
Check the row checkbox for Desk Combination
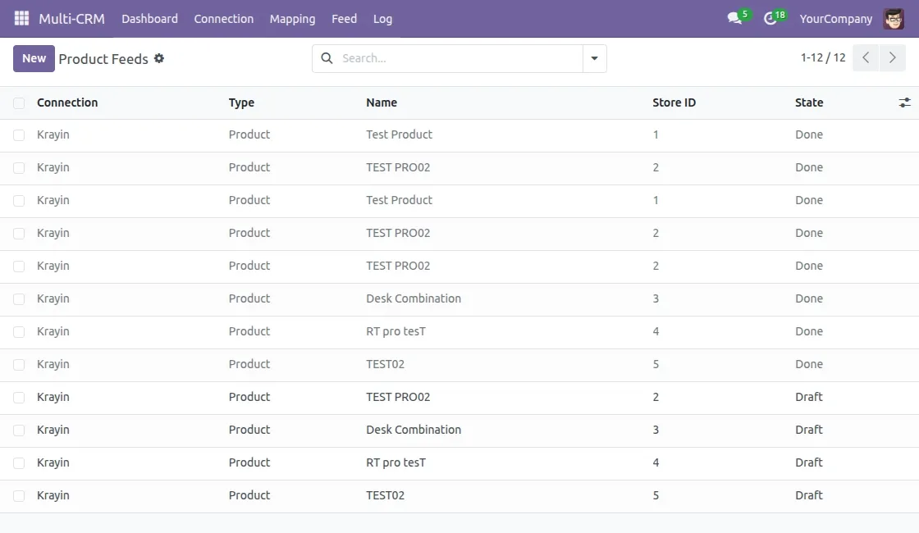coord(18,298)
